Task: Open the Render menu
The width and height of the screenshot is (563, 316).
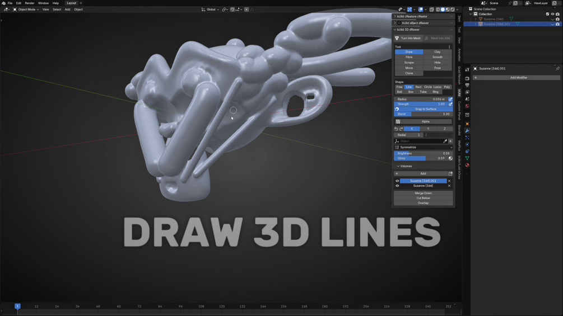Action: (30, 3)
